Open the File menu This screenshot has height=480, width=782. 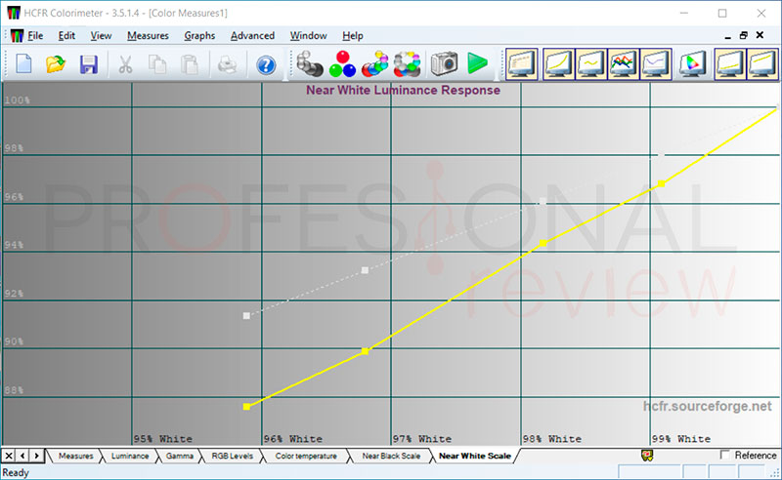35,36
